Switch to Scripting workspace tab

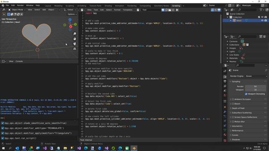(x=176, y=5)
